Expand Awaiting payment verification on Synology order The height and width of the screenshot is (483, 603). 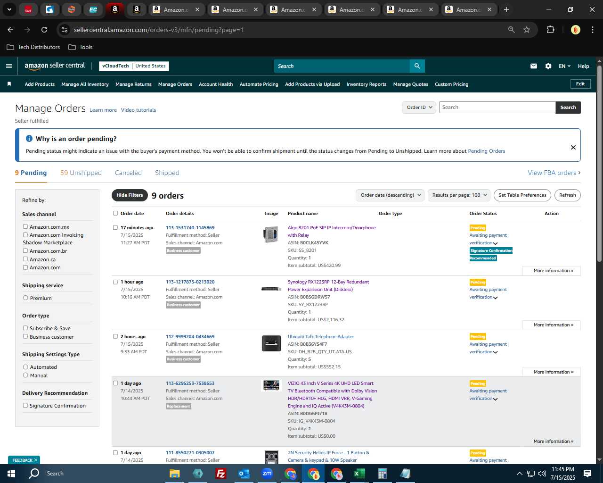pos(495,298)
